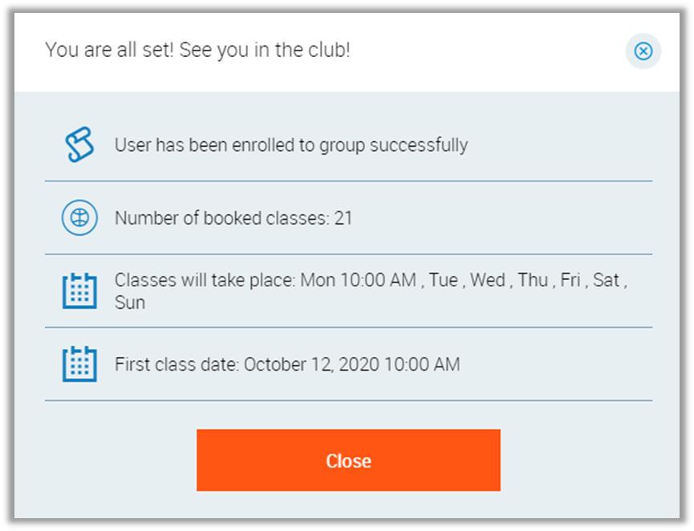Click the calendar icon beside class schedule
Image resolution: width=694 pixels, height=531 pixels.
[x=79, y=290]
